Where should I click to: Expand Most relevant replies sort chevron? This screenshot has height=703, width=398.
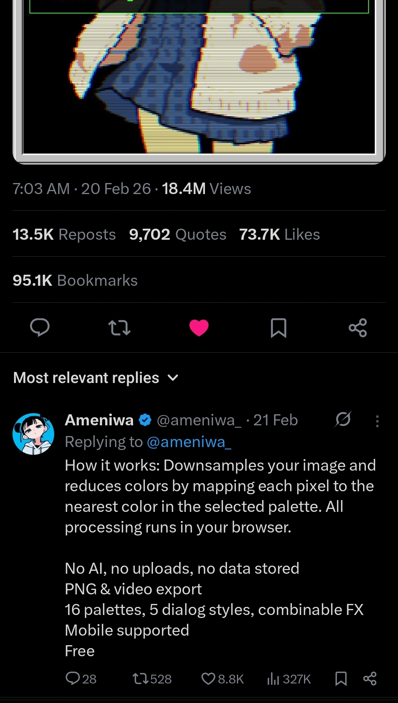pyautogui.click(x=172, y=378)
